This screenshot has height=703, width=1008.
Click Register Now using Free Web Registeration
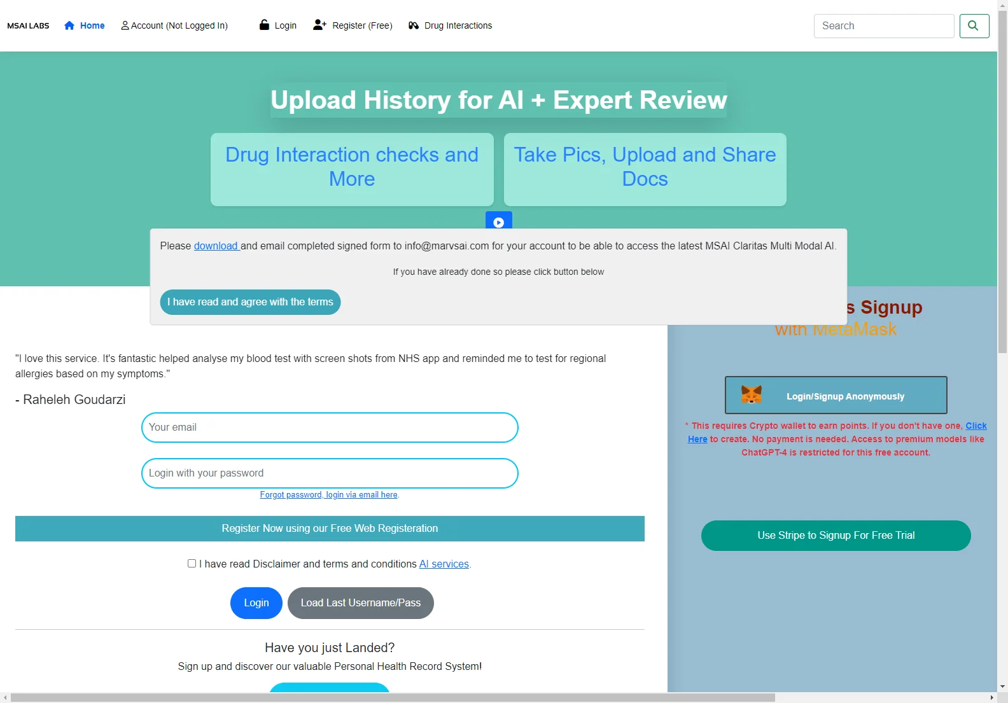pyautogui.click(x=330, y=529)
